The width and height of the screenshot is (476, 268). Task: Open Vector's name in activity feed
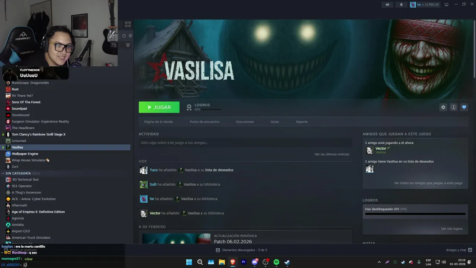[x=155, y=213]
